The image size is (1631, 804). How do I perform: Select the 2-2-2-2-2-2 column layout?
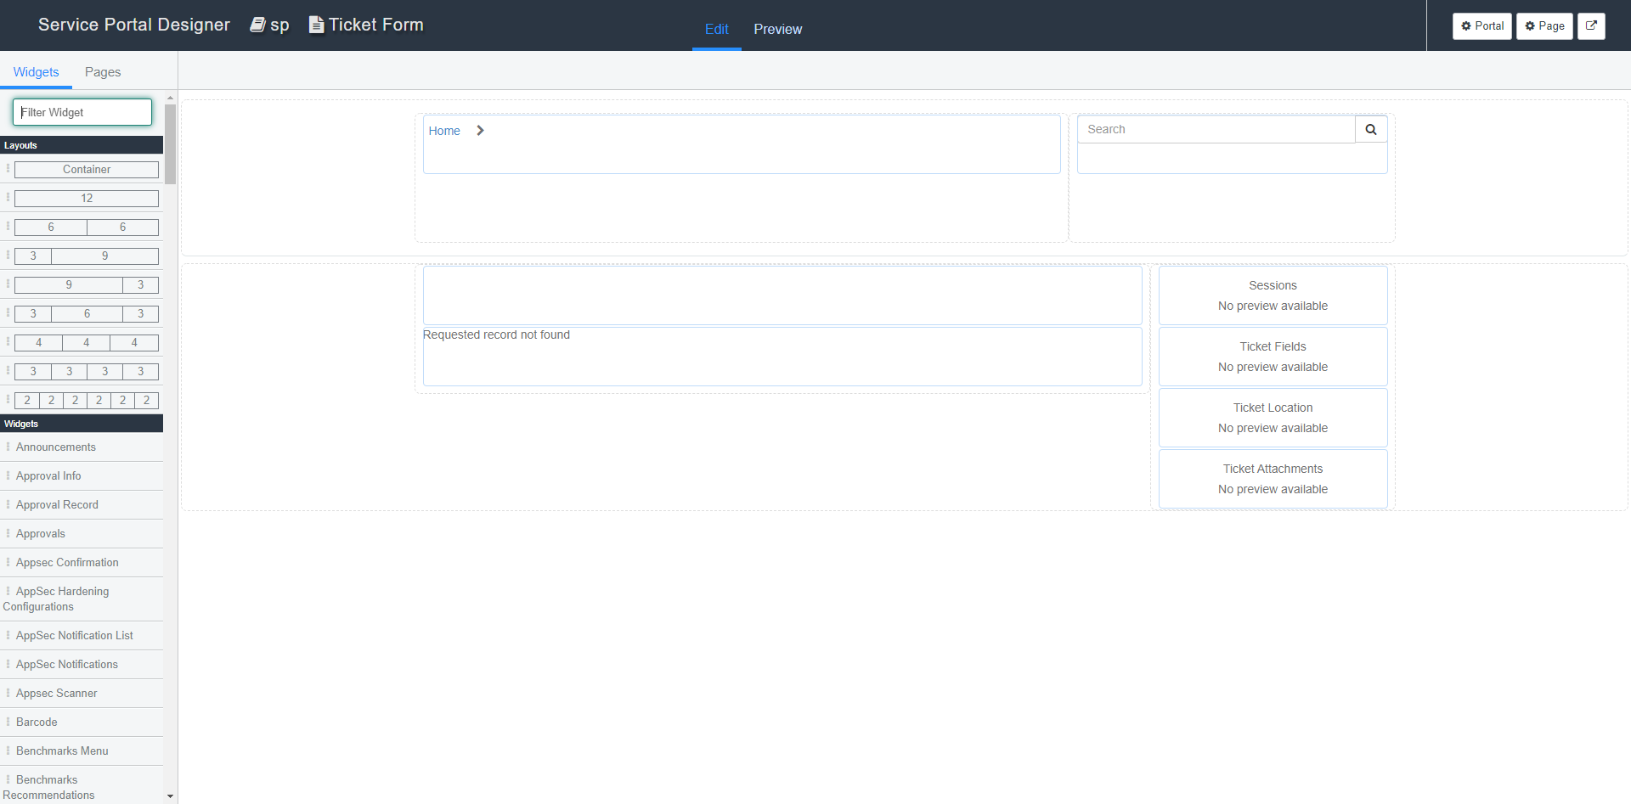click(87, 401)
